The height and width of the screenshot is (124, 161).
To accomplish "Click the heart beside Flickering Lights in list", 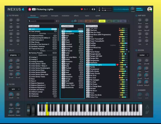I will (117, 65).
